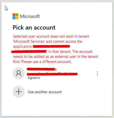Click the Microsoft wordmark text
114x118 pixels.
click(30, 16)
